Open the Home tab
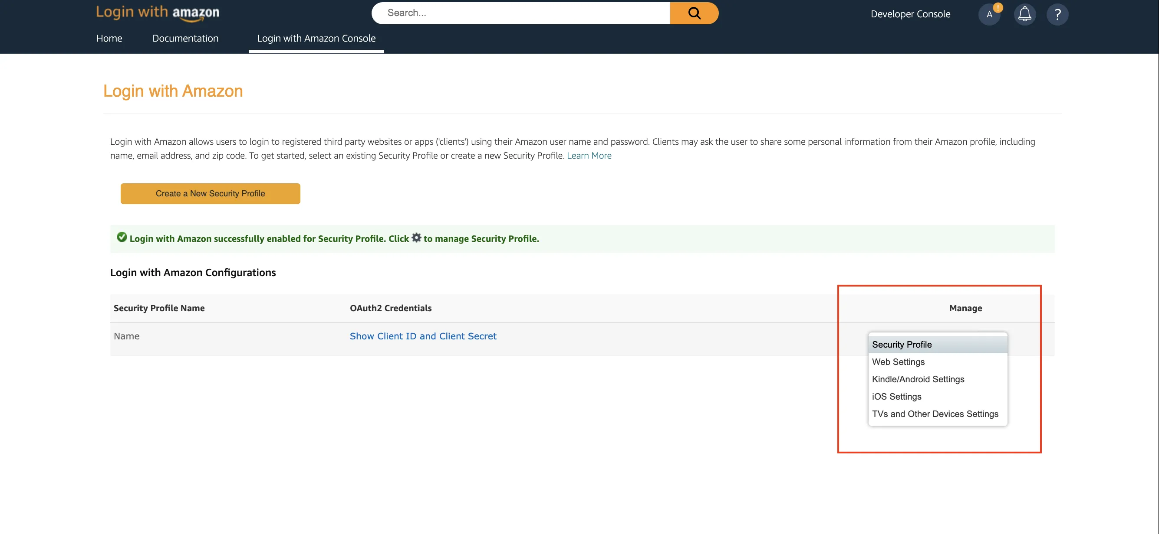The height and width of the screenshot is (534, 1159). pyautogui.click(x=109, y=38)
